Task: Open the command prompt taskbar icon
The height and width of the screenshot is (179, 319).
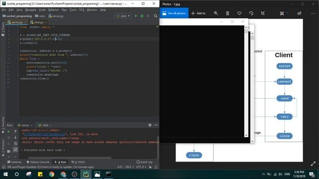Action: [x=109, y=174]
